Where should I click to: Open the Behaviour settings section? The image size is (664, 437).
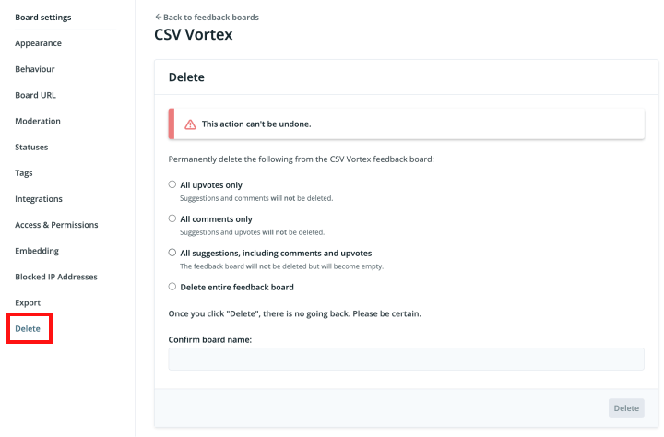(35, 69)
